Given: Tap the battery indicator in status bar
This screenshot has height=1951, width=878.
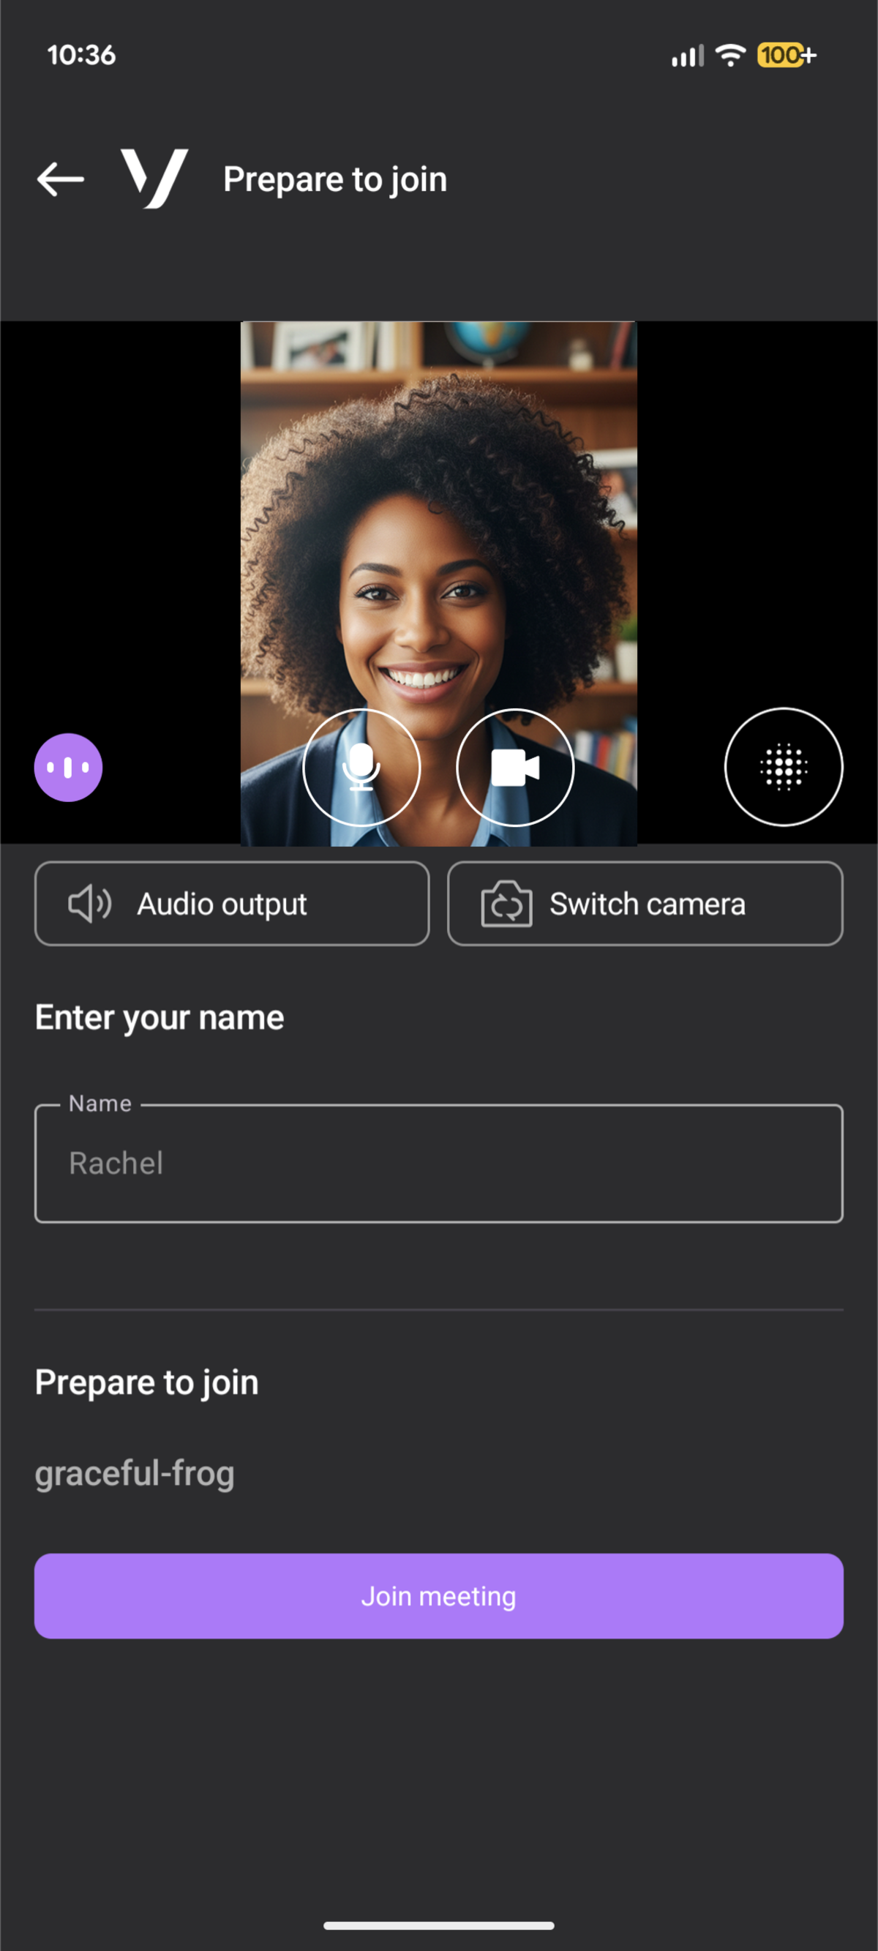Looking at the screenshot, I should [x=786, y=56].
